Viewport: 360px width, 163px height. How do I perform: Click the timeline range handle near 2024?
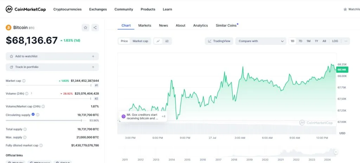(336, 152)
